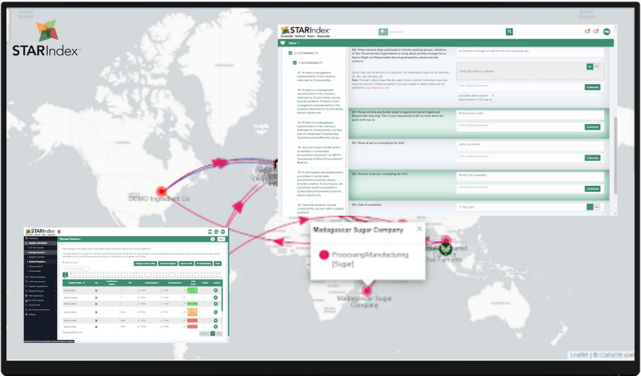The height and width of the screenshot is (376, 641).
Task: Close the Madagascar Sugar Company popup
Action: coord(419,229)
